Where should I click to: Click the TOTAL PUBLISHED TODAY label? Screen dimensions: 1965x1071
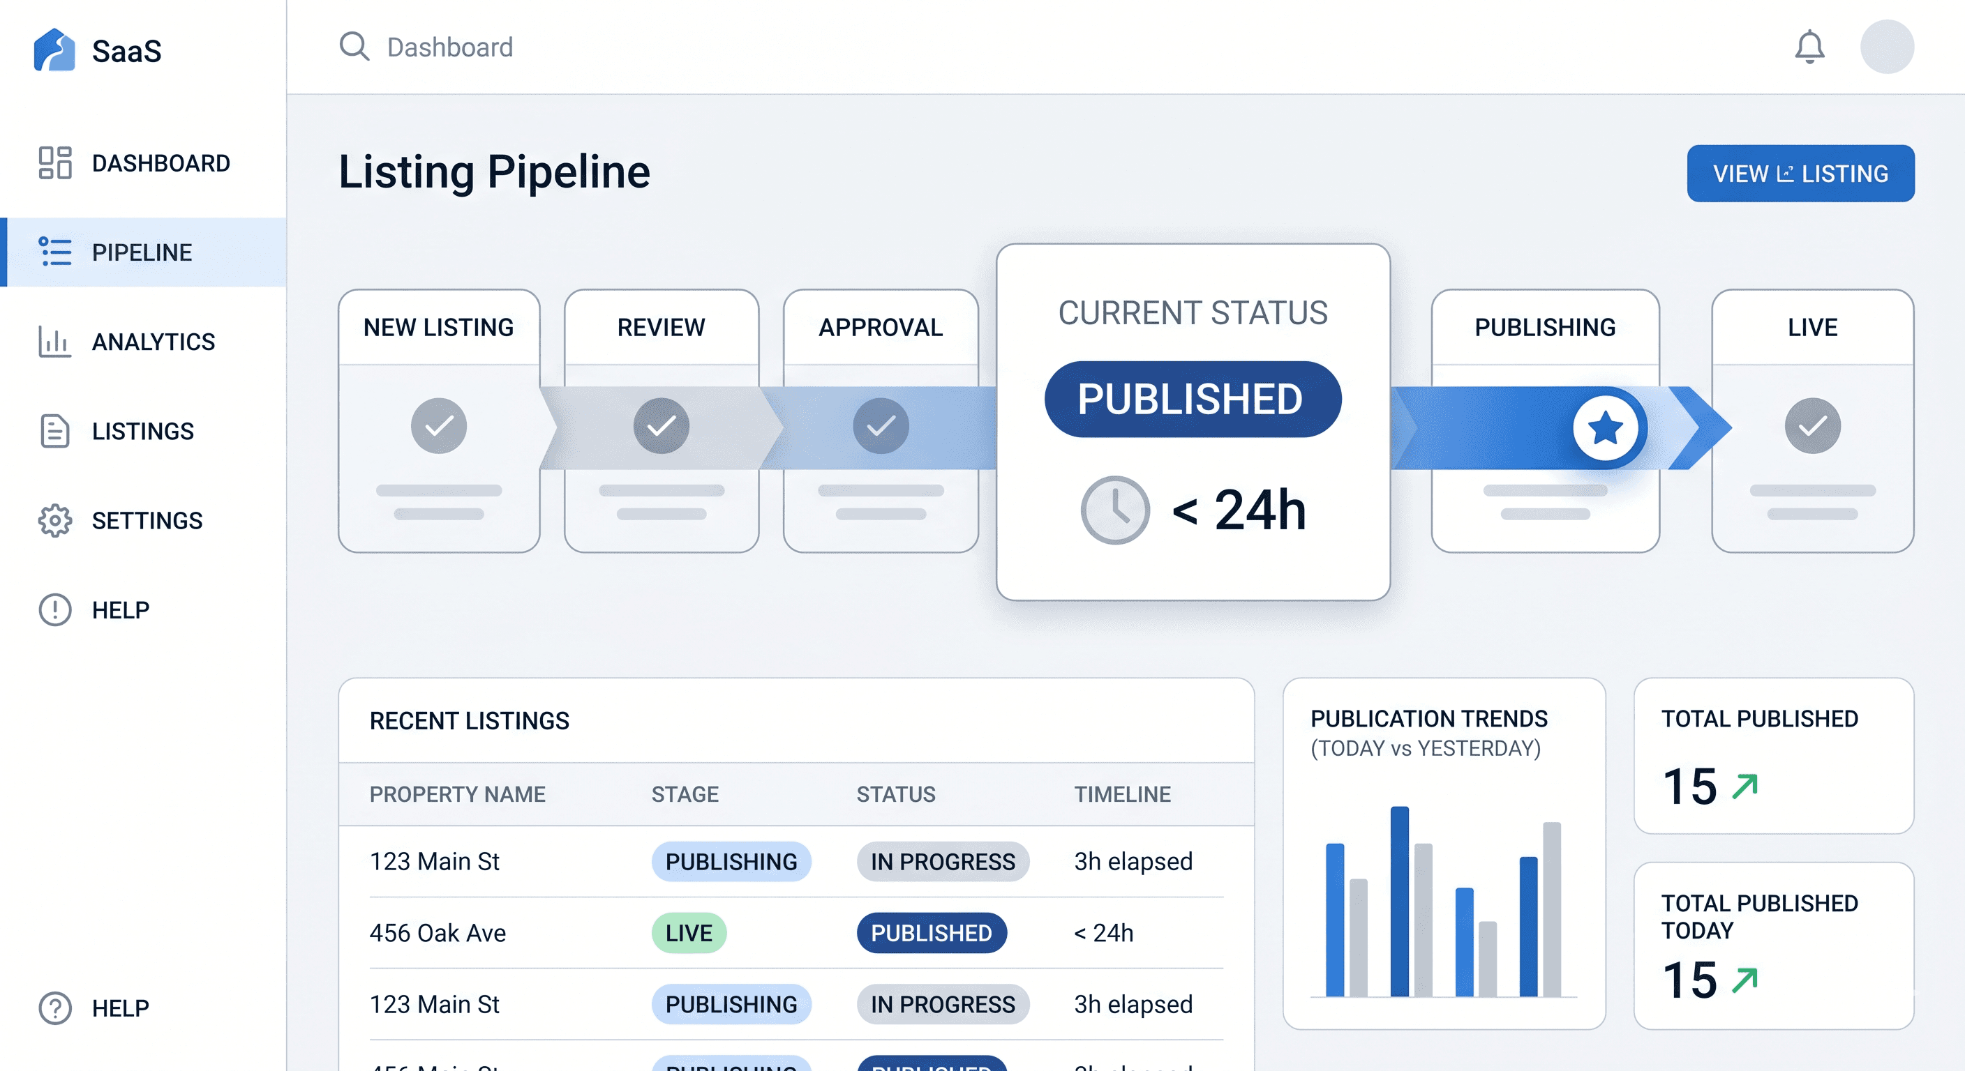pos(1759,916)
